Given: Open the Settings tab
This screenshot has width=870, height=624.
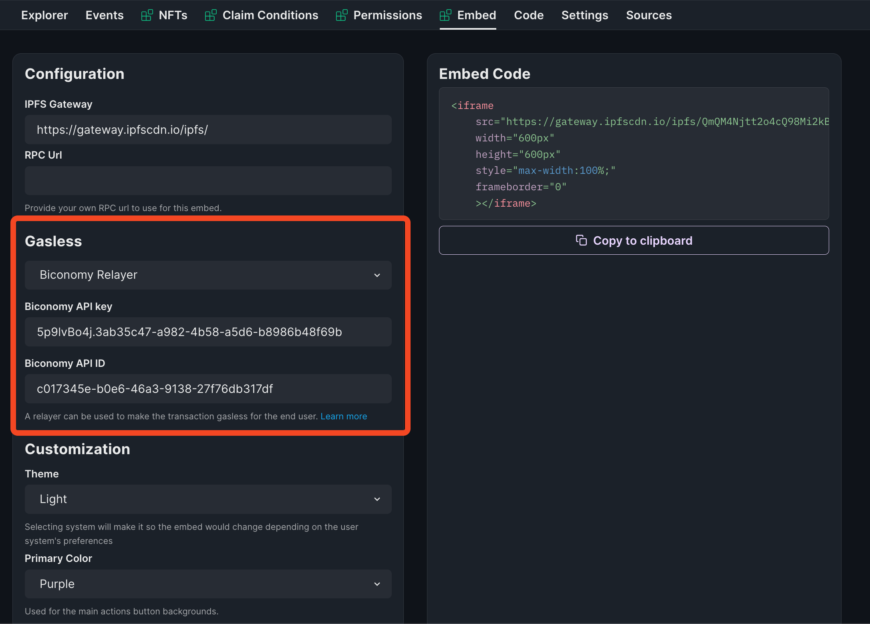Looking at the screenshot, I should [584, 15].
